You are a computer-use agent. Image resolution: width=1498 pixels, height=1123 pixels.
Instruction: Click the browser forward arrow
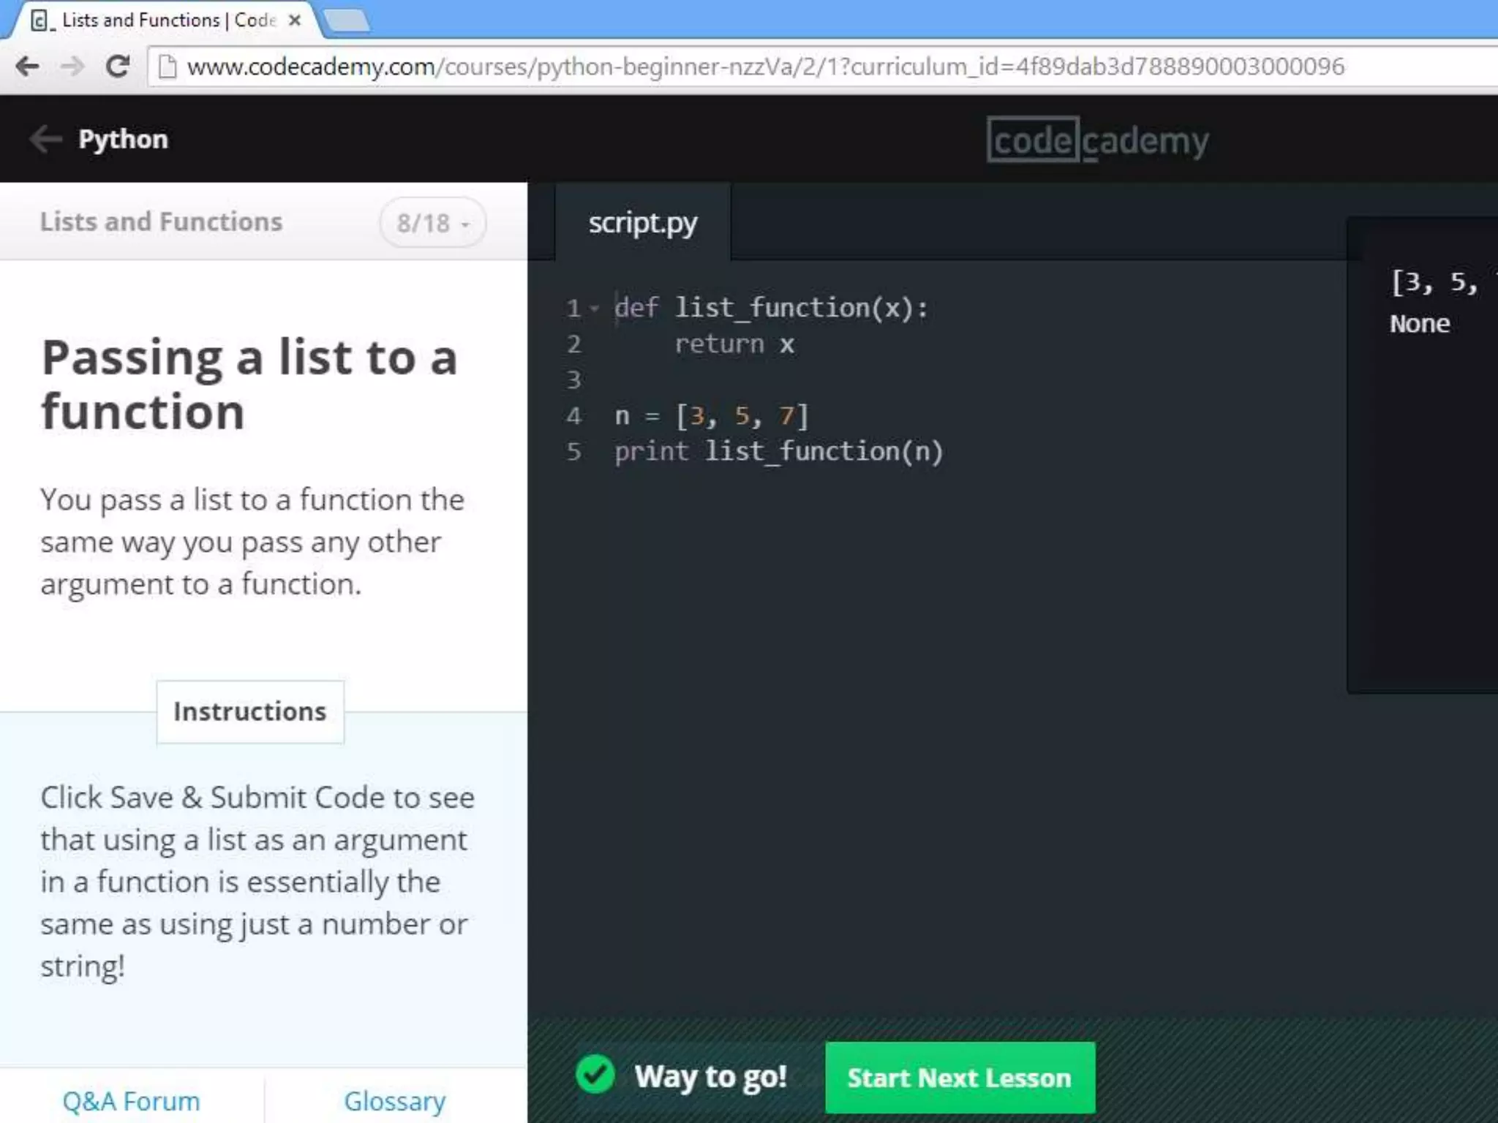pyautogui.click(x=72, y=67)
